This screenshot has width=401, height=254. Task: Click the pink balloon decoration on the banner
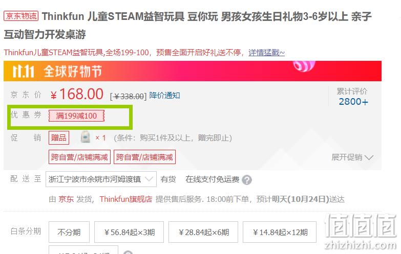pyautogui.click(x=304, y=66)
